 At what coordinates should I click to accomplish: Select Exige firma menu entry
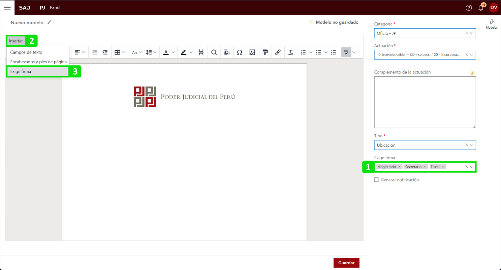21,71
